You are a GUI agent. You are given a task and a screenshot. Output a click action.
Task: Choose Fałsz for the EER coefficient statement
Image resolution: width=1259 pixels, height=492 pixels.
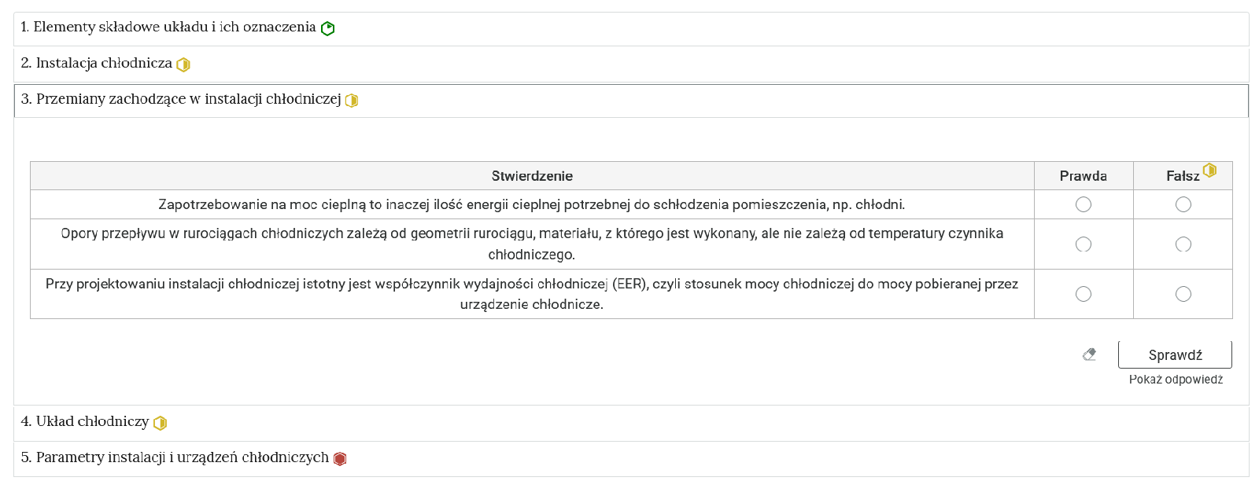[1183, 294]
